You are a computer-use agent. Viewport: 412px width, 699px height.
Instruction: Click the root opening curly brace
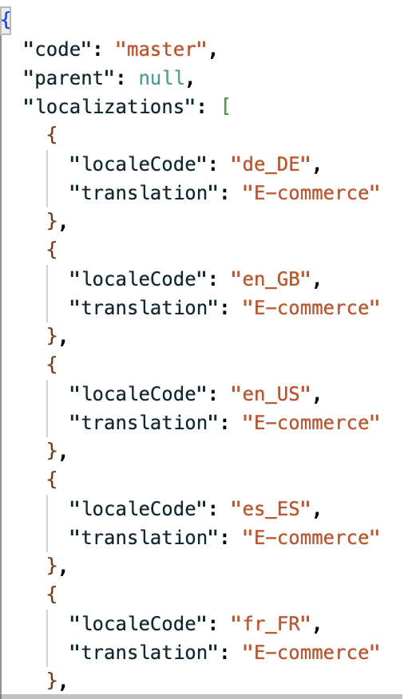pyautogui.click(x=6, y=21)
